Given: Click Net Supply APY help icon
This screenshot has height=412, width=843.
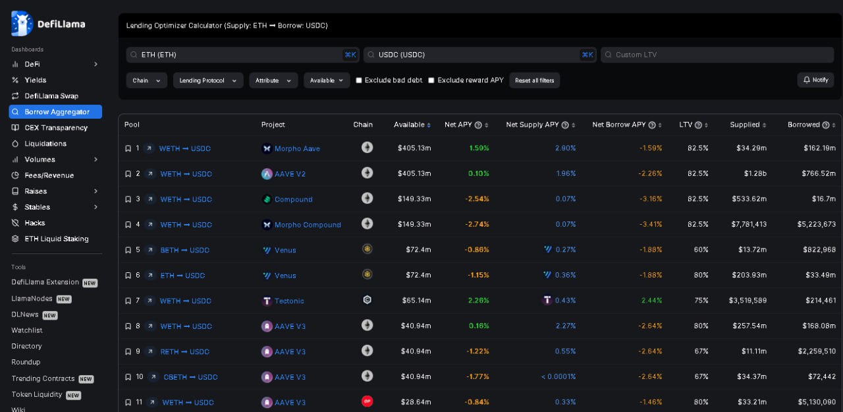Looking at the screenshot, I should (565, 125).
